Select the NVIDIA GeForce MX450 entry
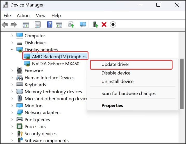186x144 pixels. coord(56,64)
